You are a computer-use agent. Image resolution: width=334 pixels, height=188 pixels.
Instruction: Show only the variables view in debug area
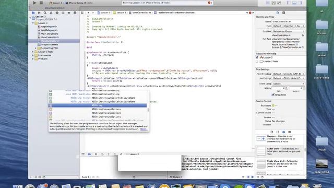coord(248,177)
